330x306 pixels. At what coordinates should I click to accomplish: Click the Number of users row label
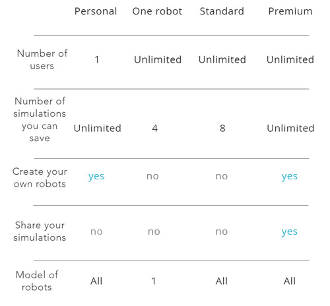pyautogui.click(x=42, y=59)
